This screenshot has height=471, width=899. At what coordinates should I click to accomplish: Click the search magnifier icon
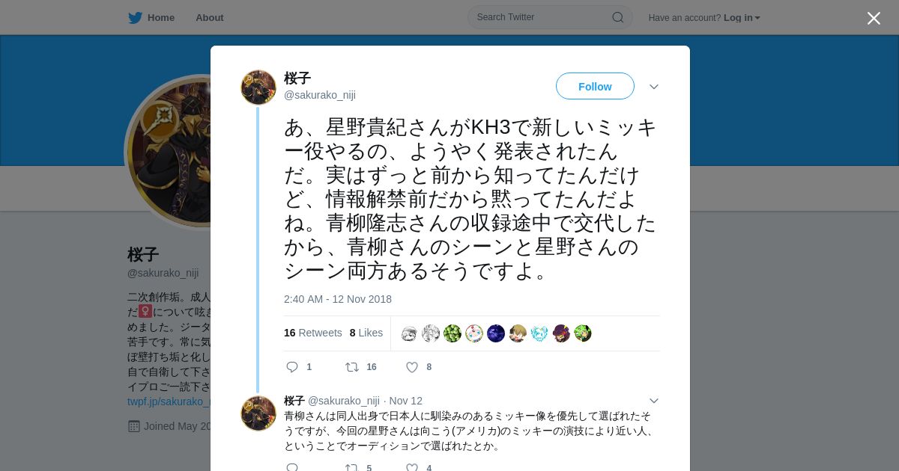click(x=618, y=17)
